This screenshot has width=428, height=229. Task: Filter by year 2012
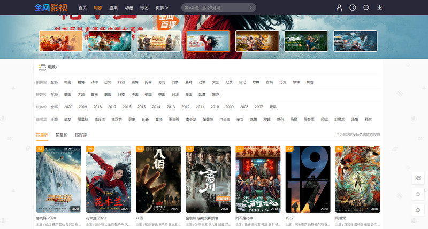point(185,107)
